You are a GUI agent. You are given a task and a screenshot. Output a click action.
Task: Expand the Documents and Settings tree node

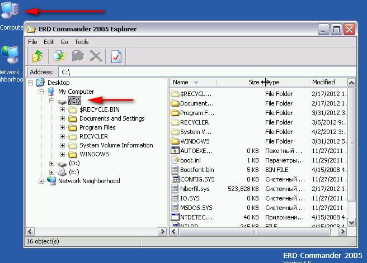pyautogui.click(x=62, y=118)
